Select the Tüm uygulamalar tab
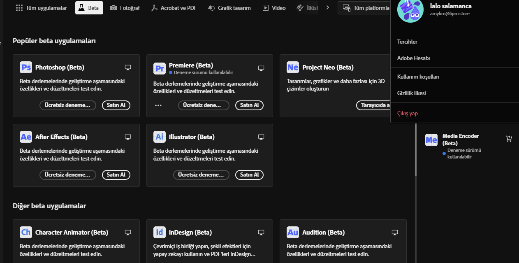Image resolution: width=519 pixels, height=263 pixels. click(x=41, y=8)
